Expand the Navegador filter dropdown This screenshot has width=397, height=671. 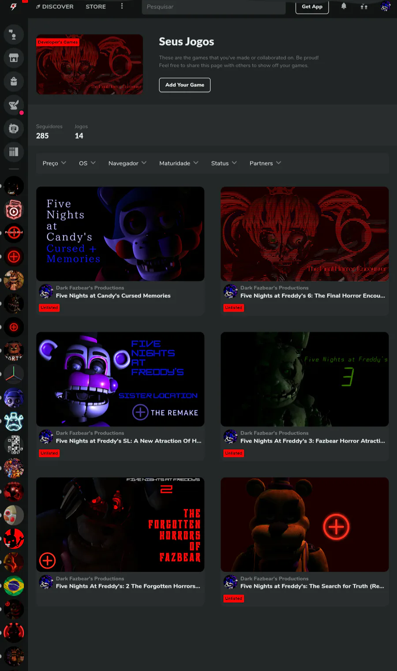point(127,163)
